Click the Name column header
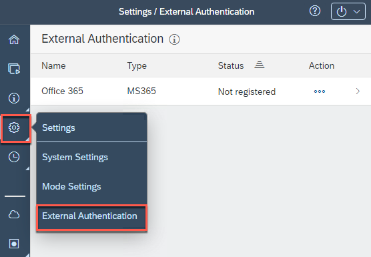The width and height of the screenshot is (371, 257). click(53, 65)
